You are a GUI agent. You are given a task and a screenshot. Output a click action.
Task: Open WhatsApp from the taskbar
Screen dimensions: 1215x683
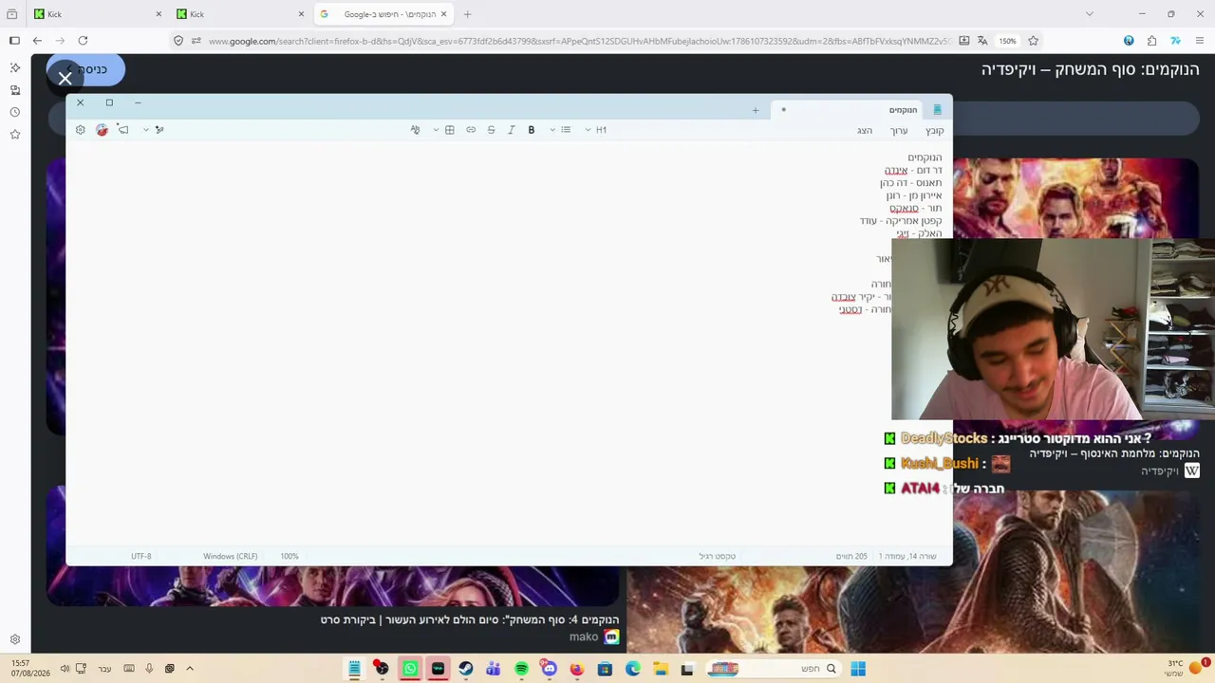click(x=410, y=669)
